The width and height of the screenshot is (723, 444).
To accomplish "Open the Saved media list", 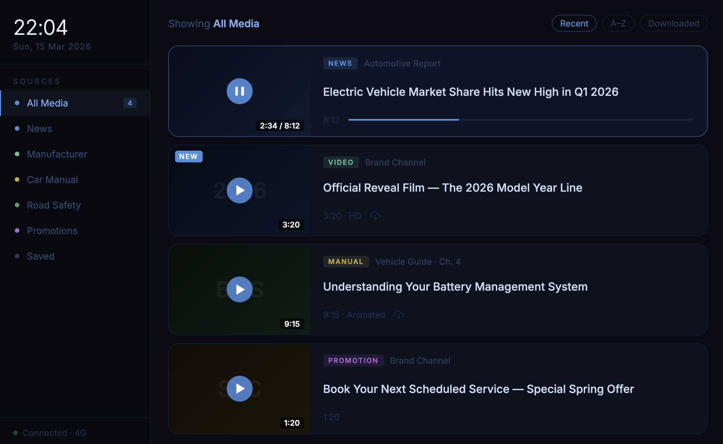I will 40,256.
